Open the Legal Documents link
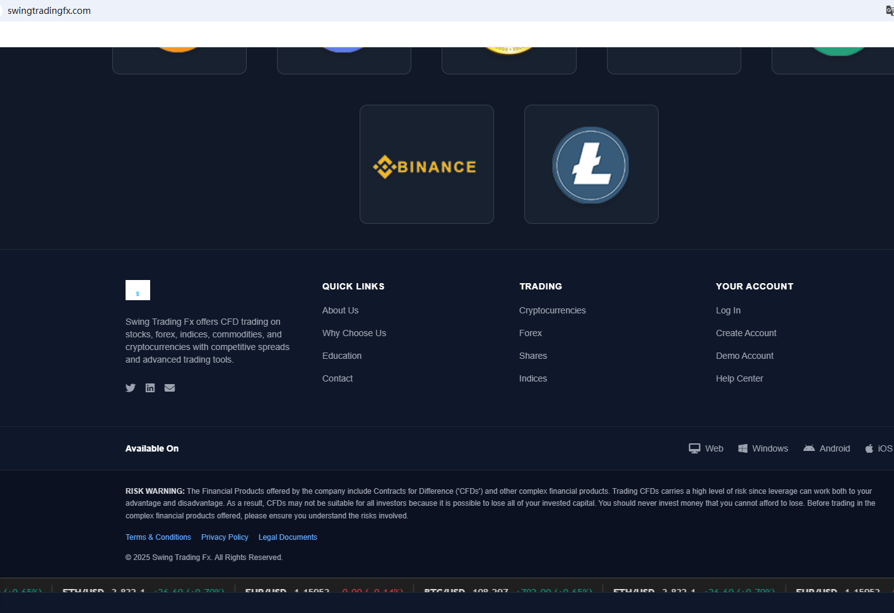Screen dimensions: 894x613 tap(288, 537)
